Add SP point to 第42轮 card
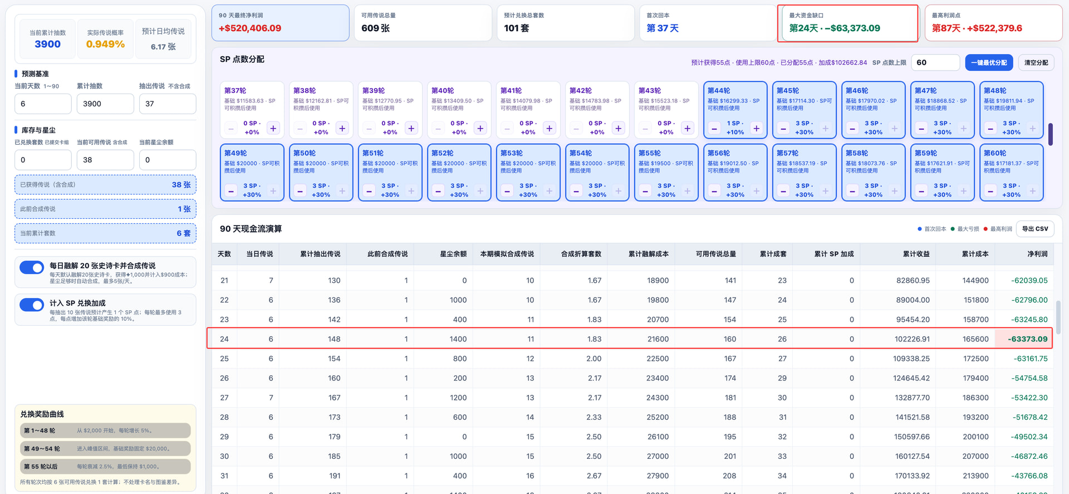Image resolution: width=1069 pixels, height=494 pixels. (x=619, y=128)
